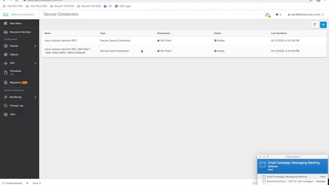Expand the VPN submenu chevron
The height and width of the screenshot is (185, 329).
point(35,63)
